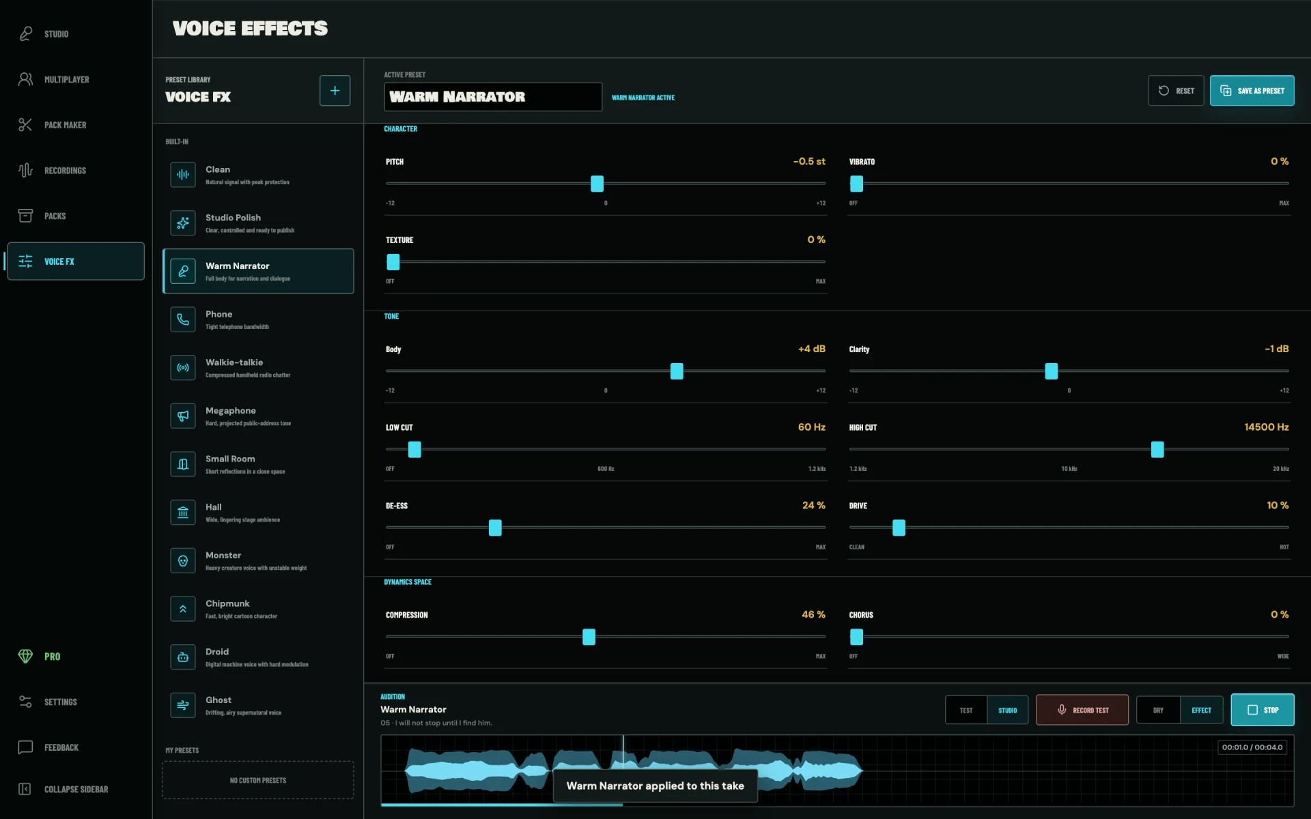Screen dimensions: 1311x819
Task: Switch audition source to Studio
Action: pos(1008,710)
